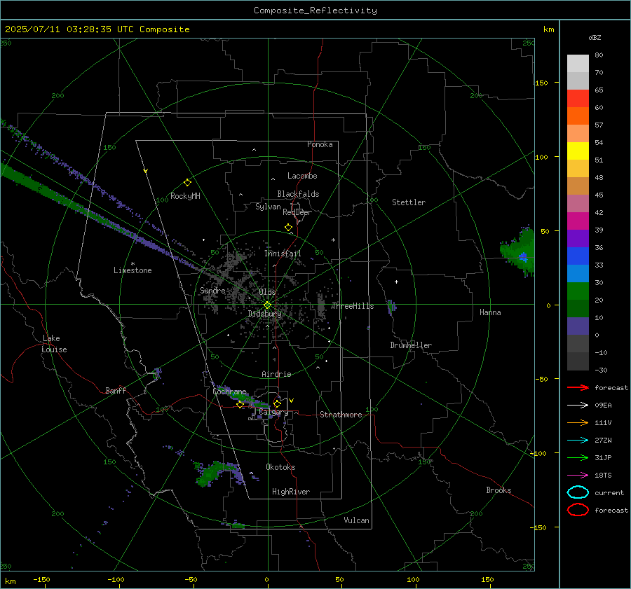This screenshot has width=631, height=589.
Task: Click the Okotoks label
Action: click(x=280, y=467)
